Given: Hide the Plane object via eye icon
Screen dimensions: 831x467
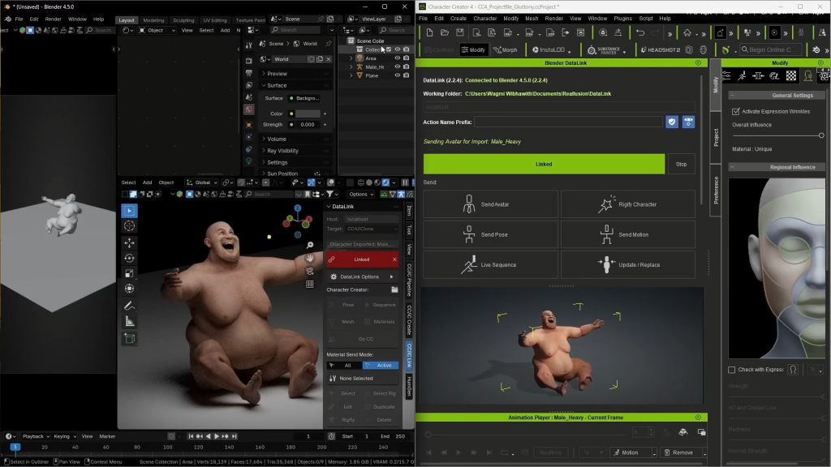Looking at the screenshot, I should [397, 75].
